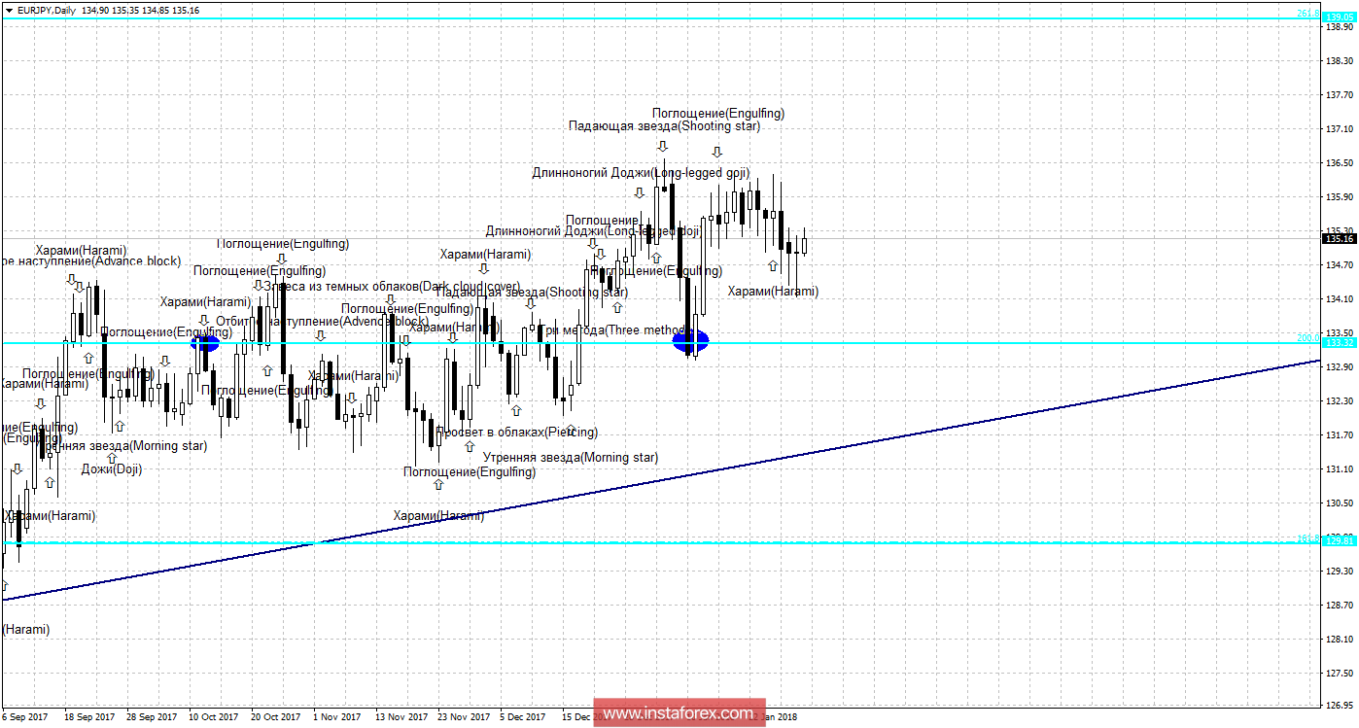Click the up-arrow near the Доджи(Doji) label
This screenshot has width=1359, height=728.
tap(112, 458)
